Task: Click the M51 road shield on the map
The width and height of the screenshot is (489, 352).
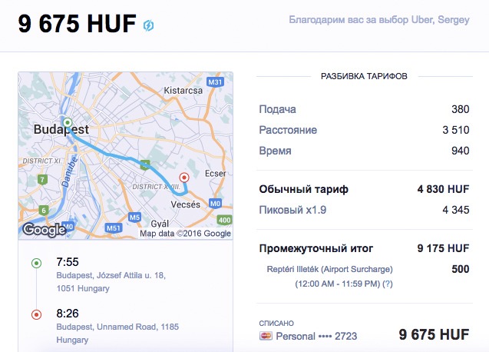Action: (113, 227)
